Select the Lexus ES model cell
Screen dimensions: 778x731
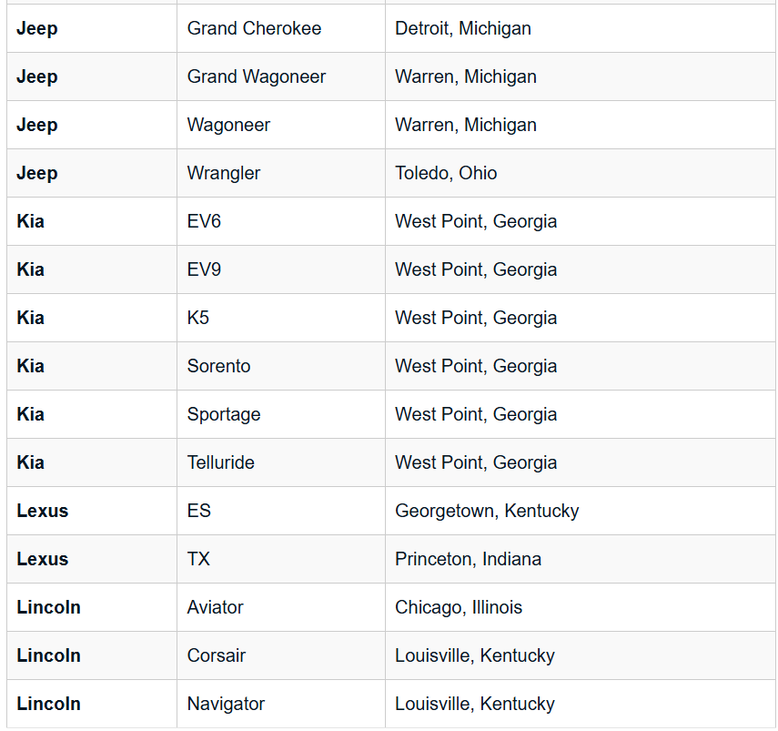[x=199, y=511]
